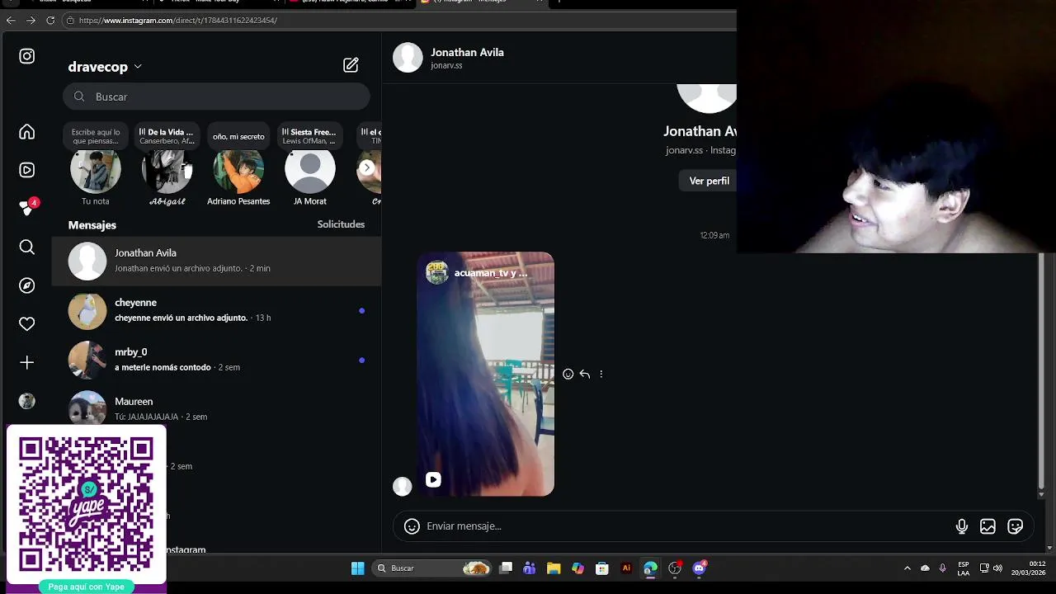Open the sidebar Search magnifier
The width and height of the screenshot is (1056, 594).
point(27,247)
